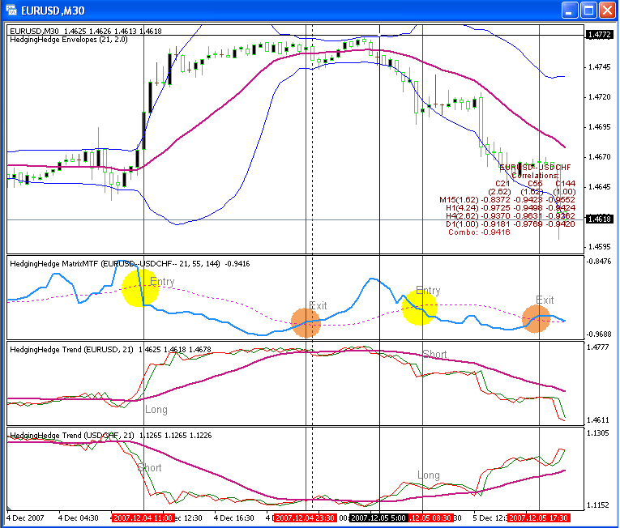This screenshot has width=620, height=528.
Task: Click the HedgingHedge Trend (USDCHF, 21) label
Action: point(72,435)
